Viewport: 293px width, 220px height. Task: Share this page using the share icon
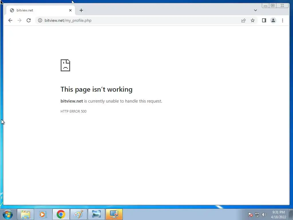click(x=243, y=20)
